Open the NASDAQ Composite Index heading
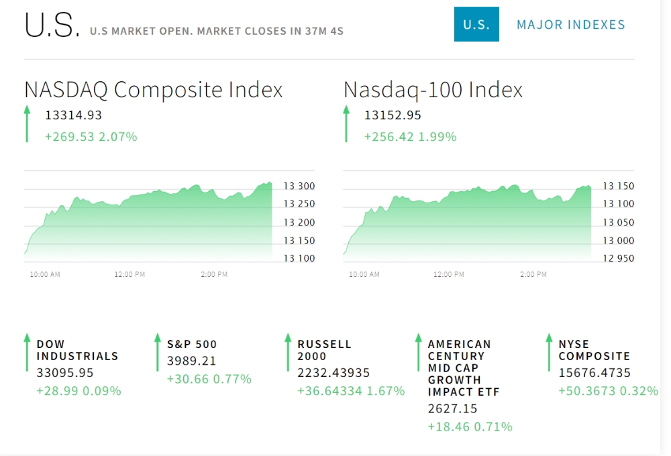Screen dimensions: 671x456 coord(153,90)
